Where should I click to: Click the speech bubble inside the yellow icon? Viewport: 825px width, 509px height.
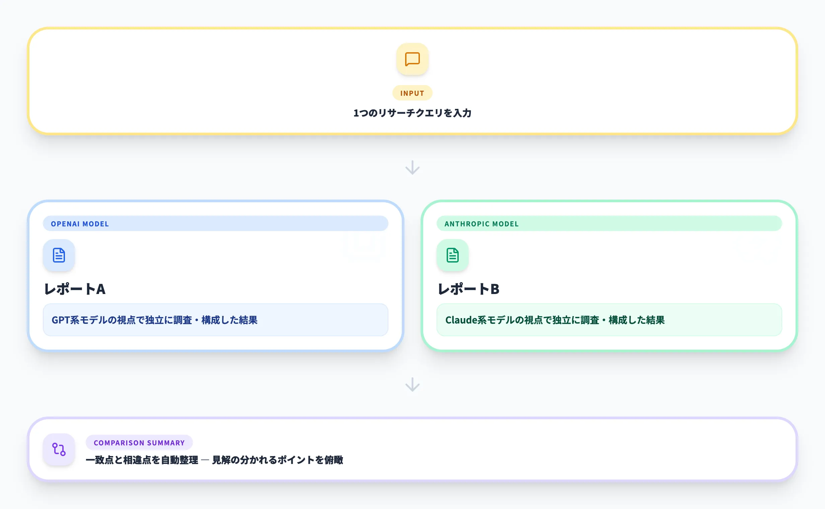412,60
